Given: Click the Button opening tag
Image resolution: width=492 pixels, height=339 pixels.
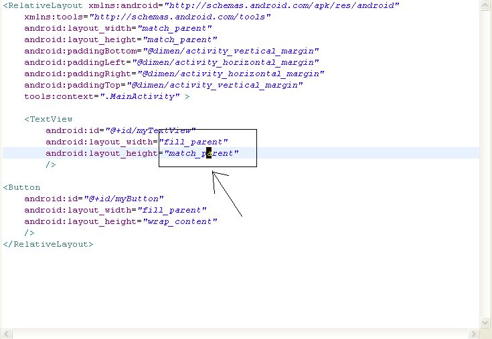Looking at the screenshot, I should click(22, 187).
